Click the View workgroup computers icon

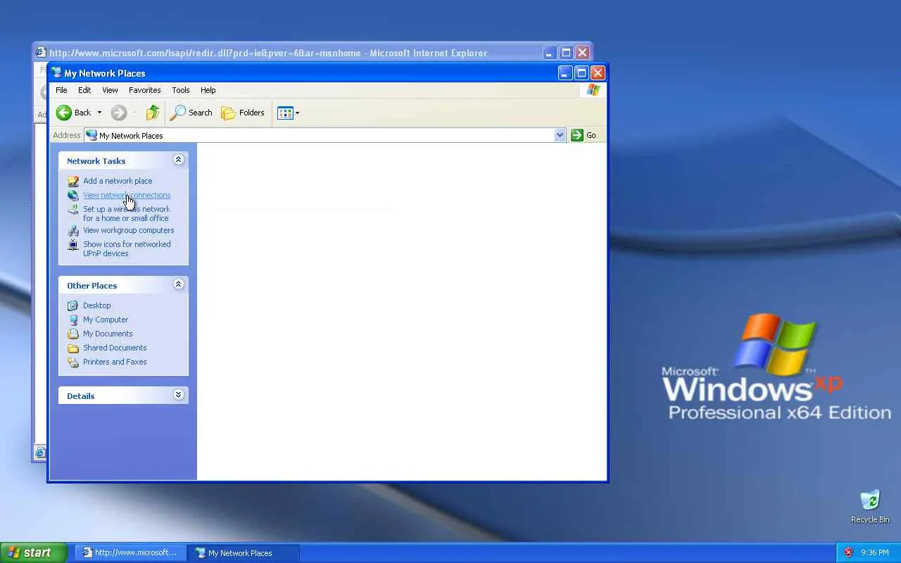pyautogui.click(x=73, y=230)
